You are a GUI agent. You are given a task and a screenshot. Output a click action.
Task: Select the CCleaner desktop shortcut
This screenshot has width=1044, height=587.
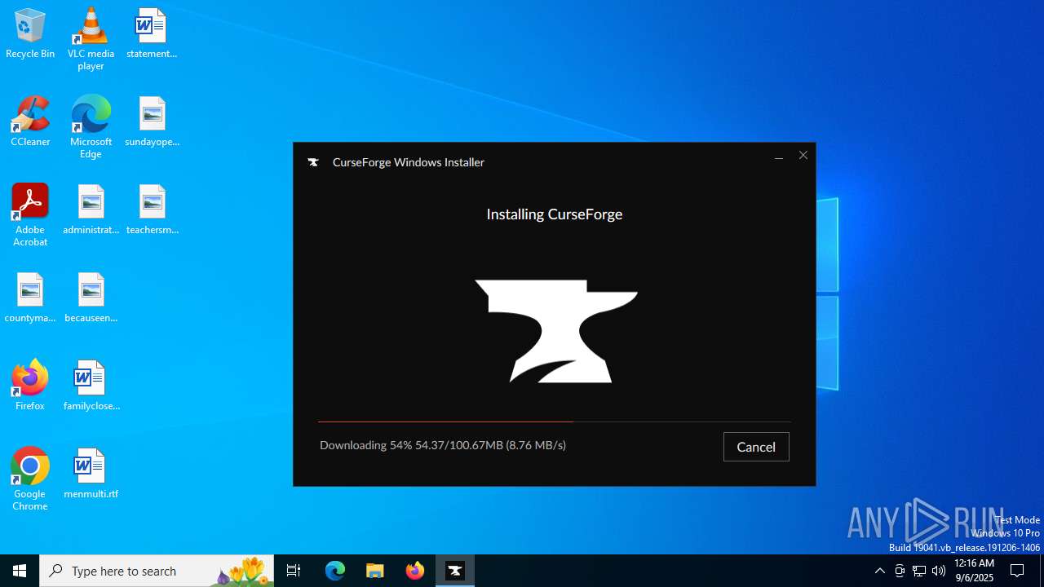point(30,121)
